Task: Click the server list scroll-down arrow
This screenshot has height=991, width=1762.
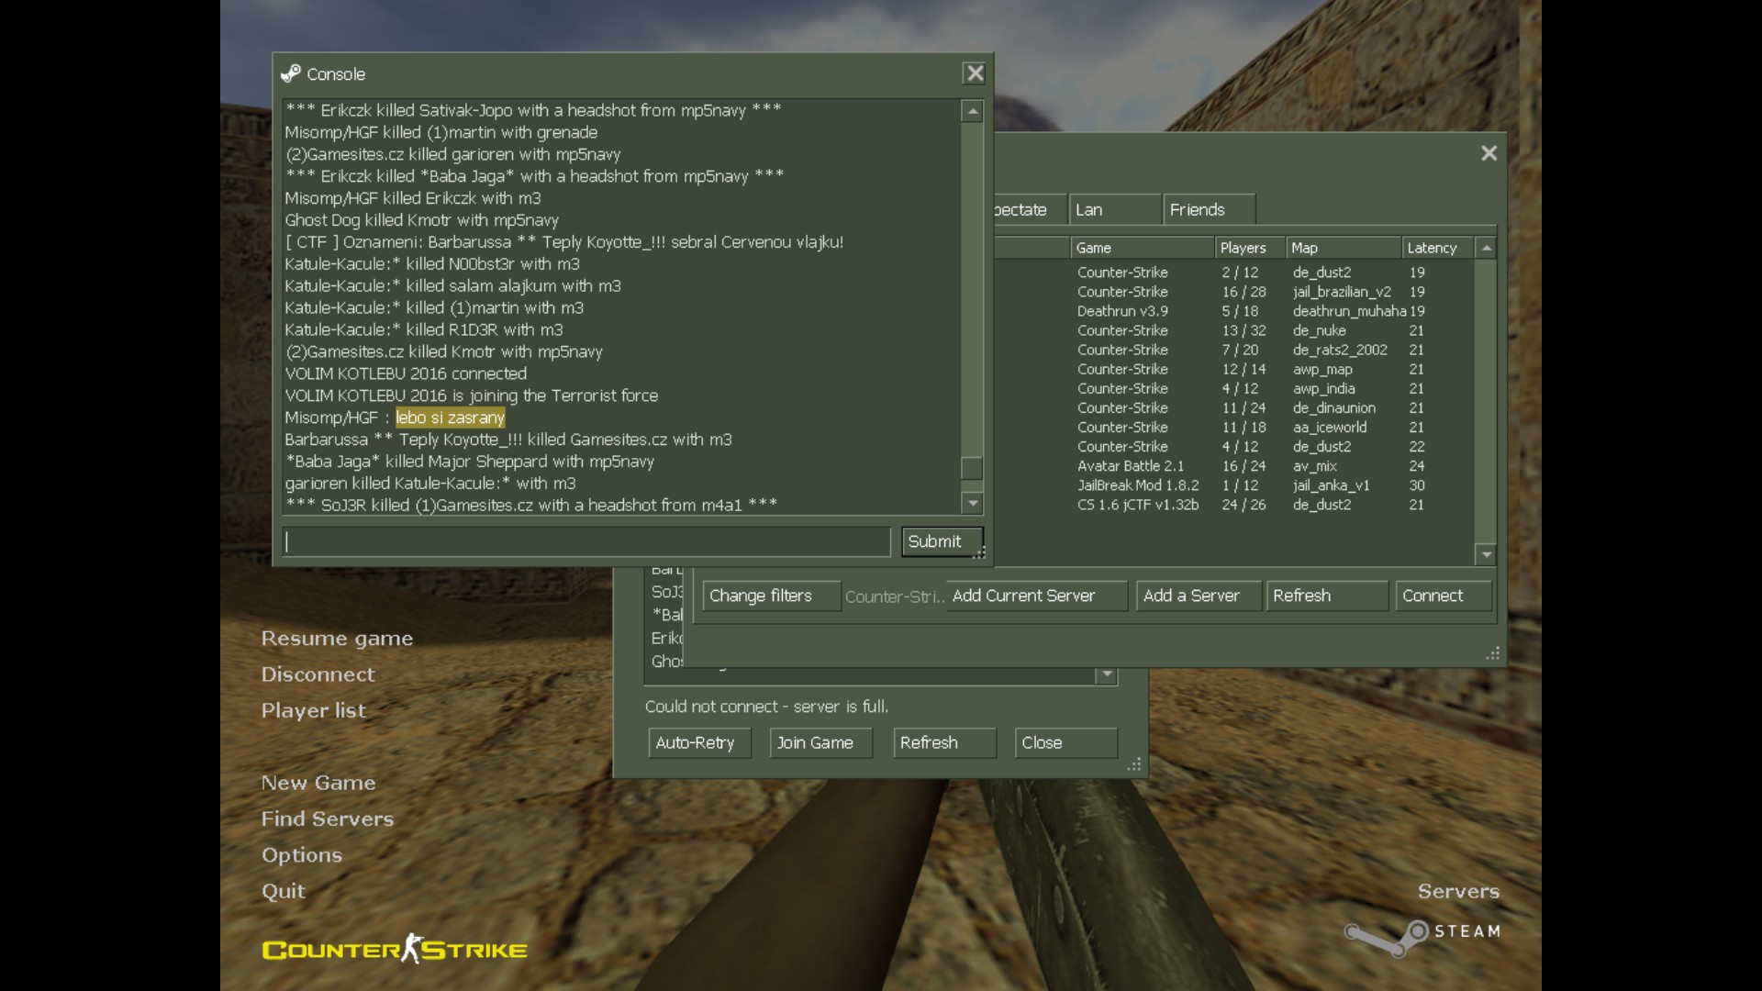Action: pyautogui.click(x=1486, y=554)
